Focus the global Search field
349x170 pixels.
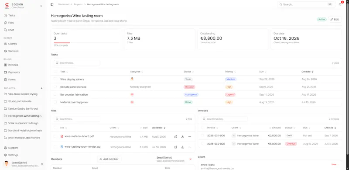pos(306,4)
